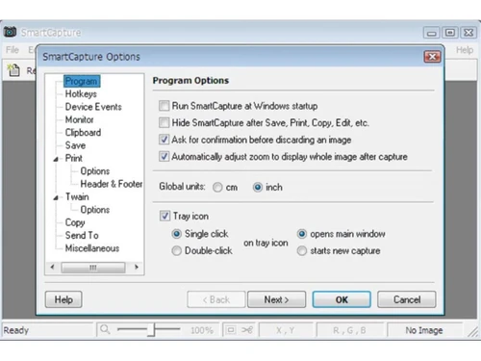Close the SmartCapture Options dialog
Image resolution: width=481 pixels, height=361 pixels.
432,57
